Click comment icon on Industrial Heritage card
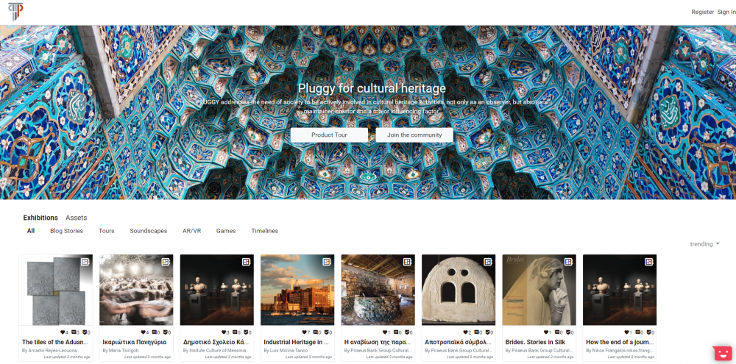This screenshot has width=736, height=364. (x=314, y=332)
